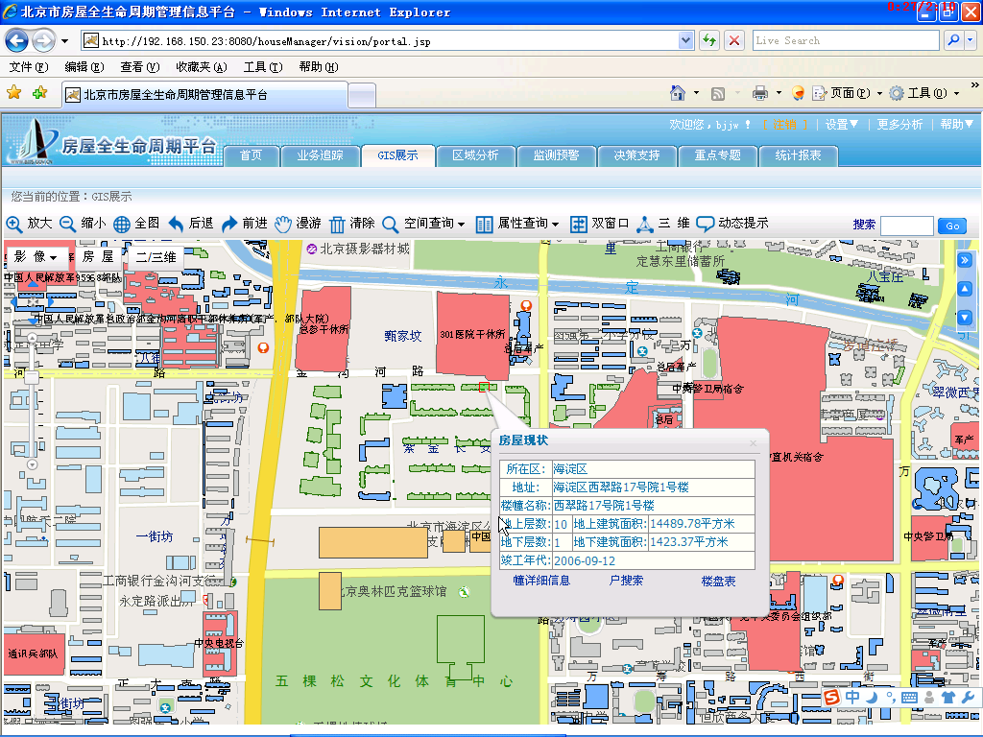Expand the 属性查询 dropdown

pyautogui.click(x=555, y=225)
